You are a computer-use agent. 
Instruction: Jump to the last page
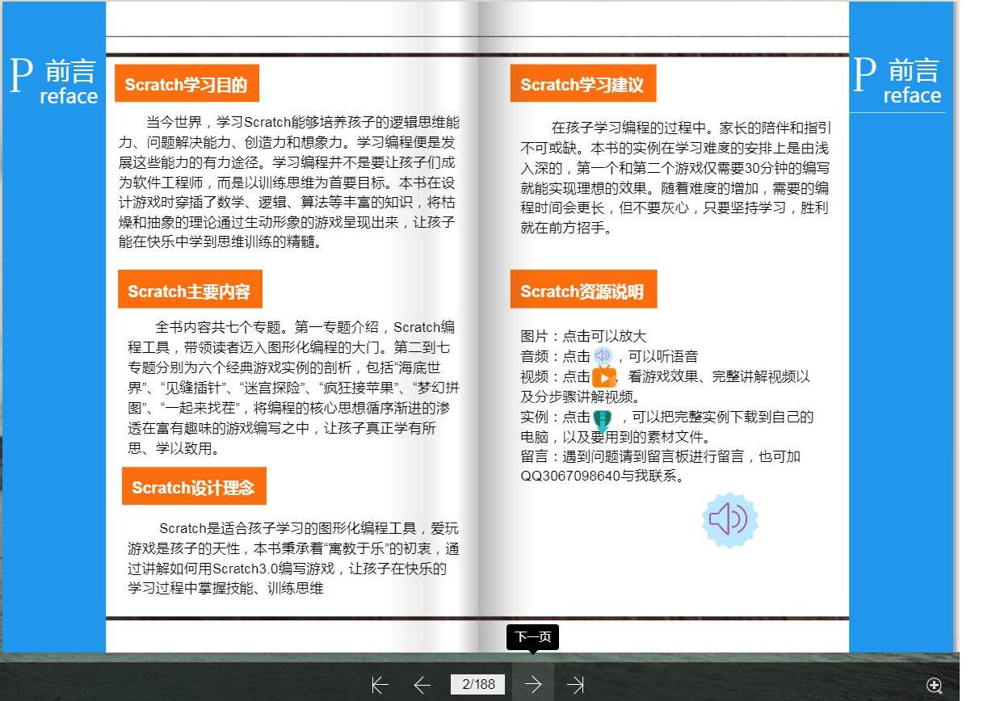[x=575, y=685]
